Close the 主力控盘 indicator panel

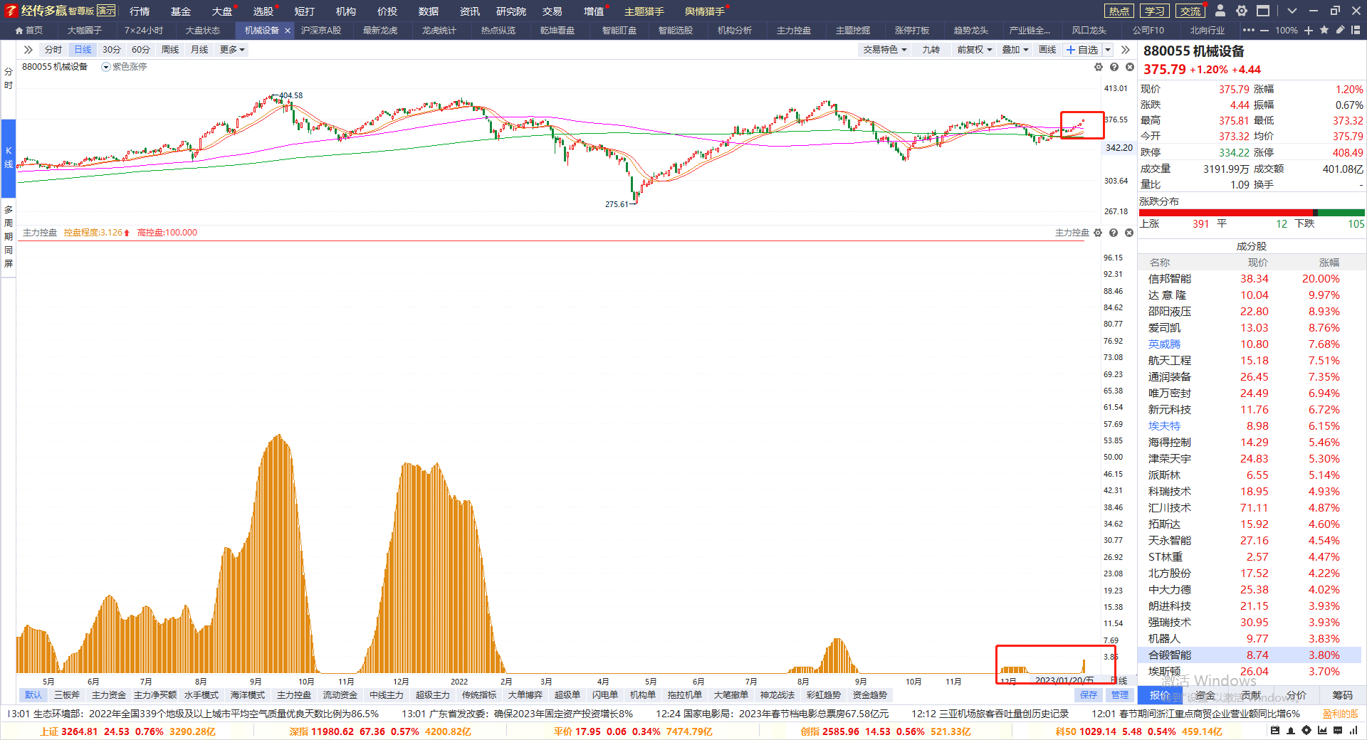click(1129, 233)
